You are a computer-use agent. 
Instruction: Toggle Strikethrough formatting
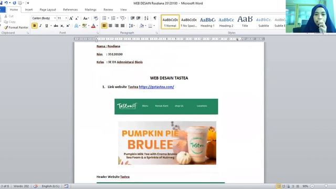tap(56, 26)
